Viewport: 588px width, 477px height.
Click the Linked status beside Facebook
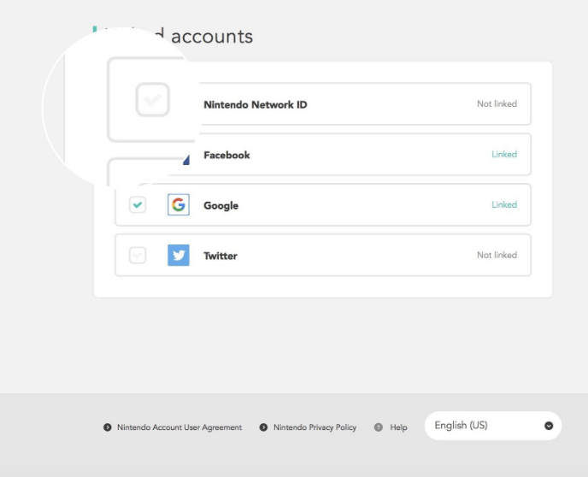click(504, 154)
